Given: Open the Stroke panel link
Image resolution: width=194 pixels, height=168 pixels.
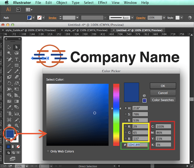Looking at the screenshot, I should (53, 18).
